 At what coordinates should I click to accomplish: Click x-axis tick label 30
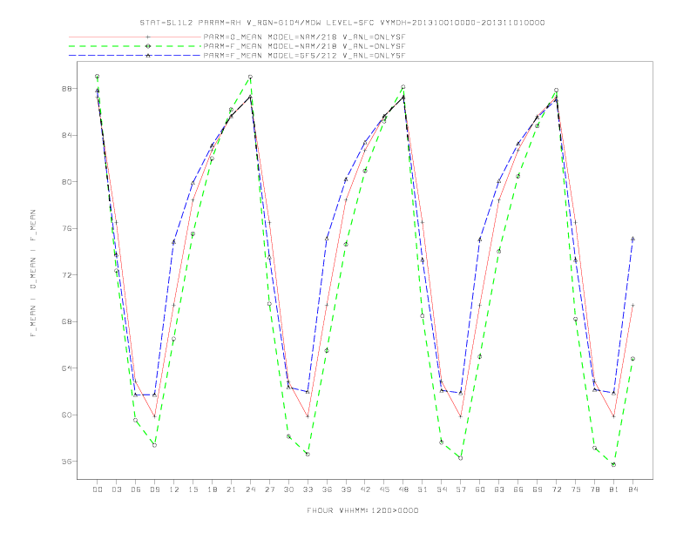tap(288, 489)
